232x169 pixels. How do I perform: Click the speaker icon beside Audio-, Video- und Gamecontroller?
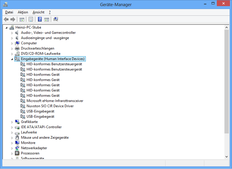(17, 33)
